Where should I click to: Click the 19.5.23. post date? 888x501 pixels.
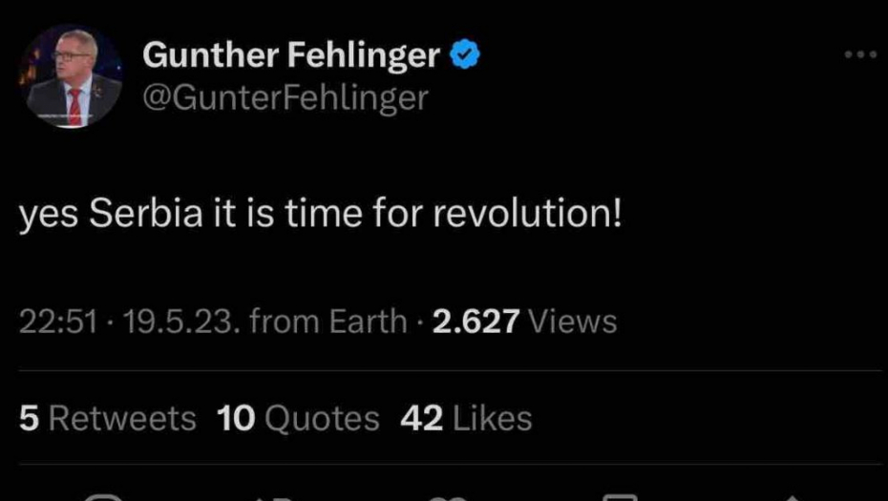(x=180, y=322)
